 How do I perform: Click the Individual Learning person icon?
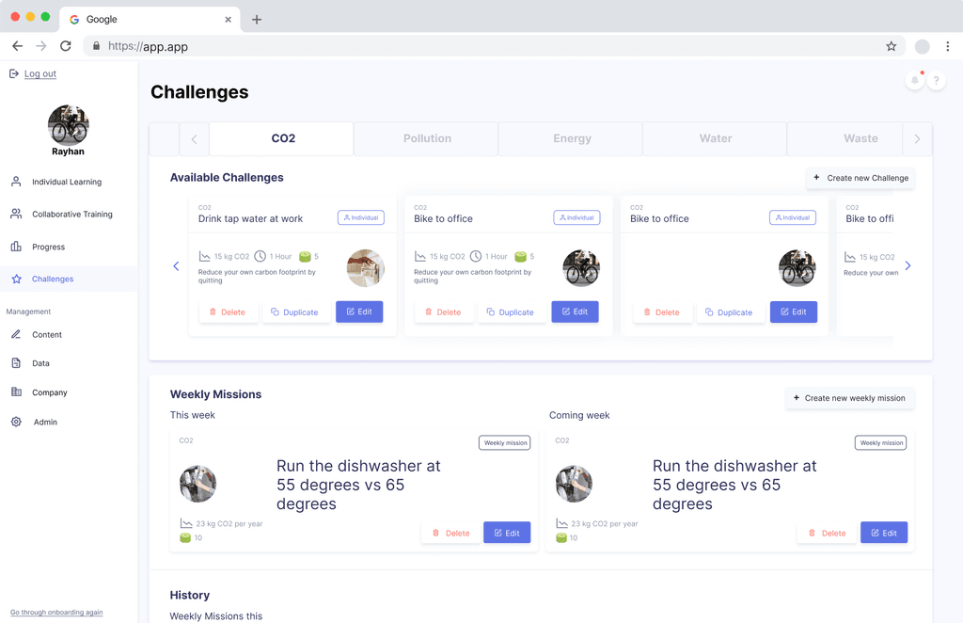(x=16, y=182)
